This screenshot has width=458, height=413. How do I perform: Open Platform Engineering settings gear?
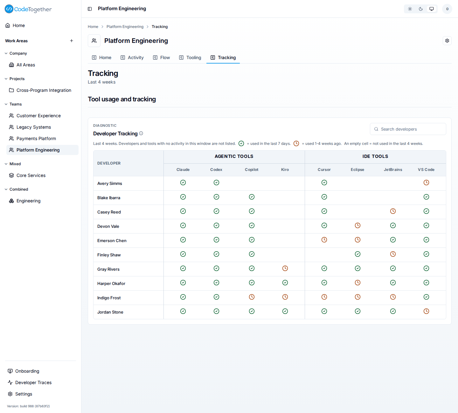pos(447,41)
